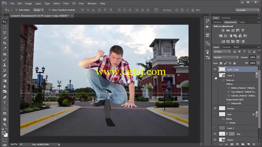Screen dimensions: 262x147
Task: Switch to the Styles tab
Action: tap(242, 22)
